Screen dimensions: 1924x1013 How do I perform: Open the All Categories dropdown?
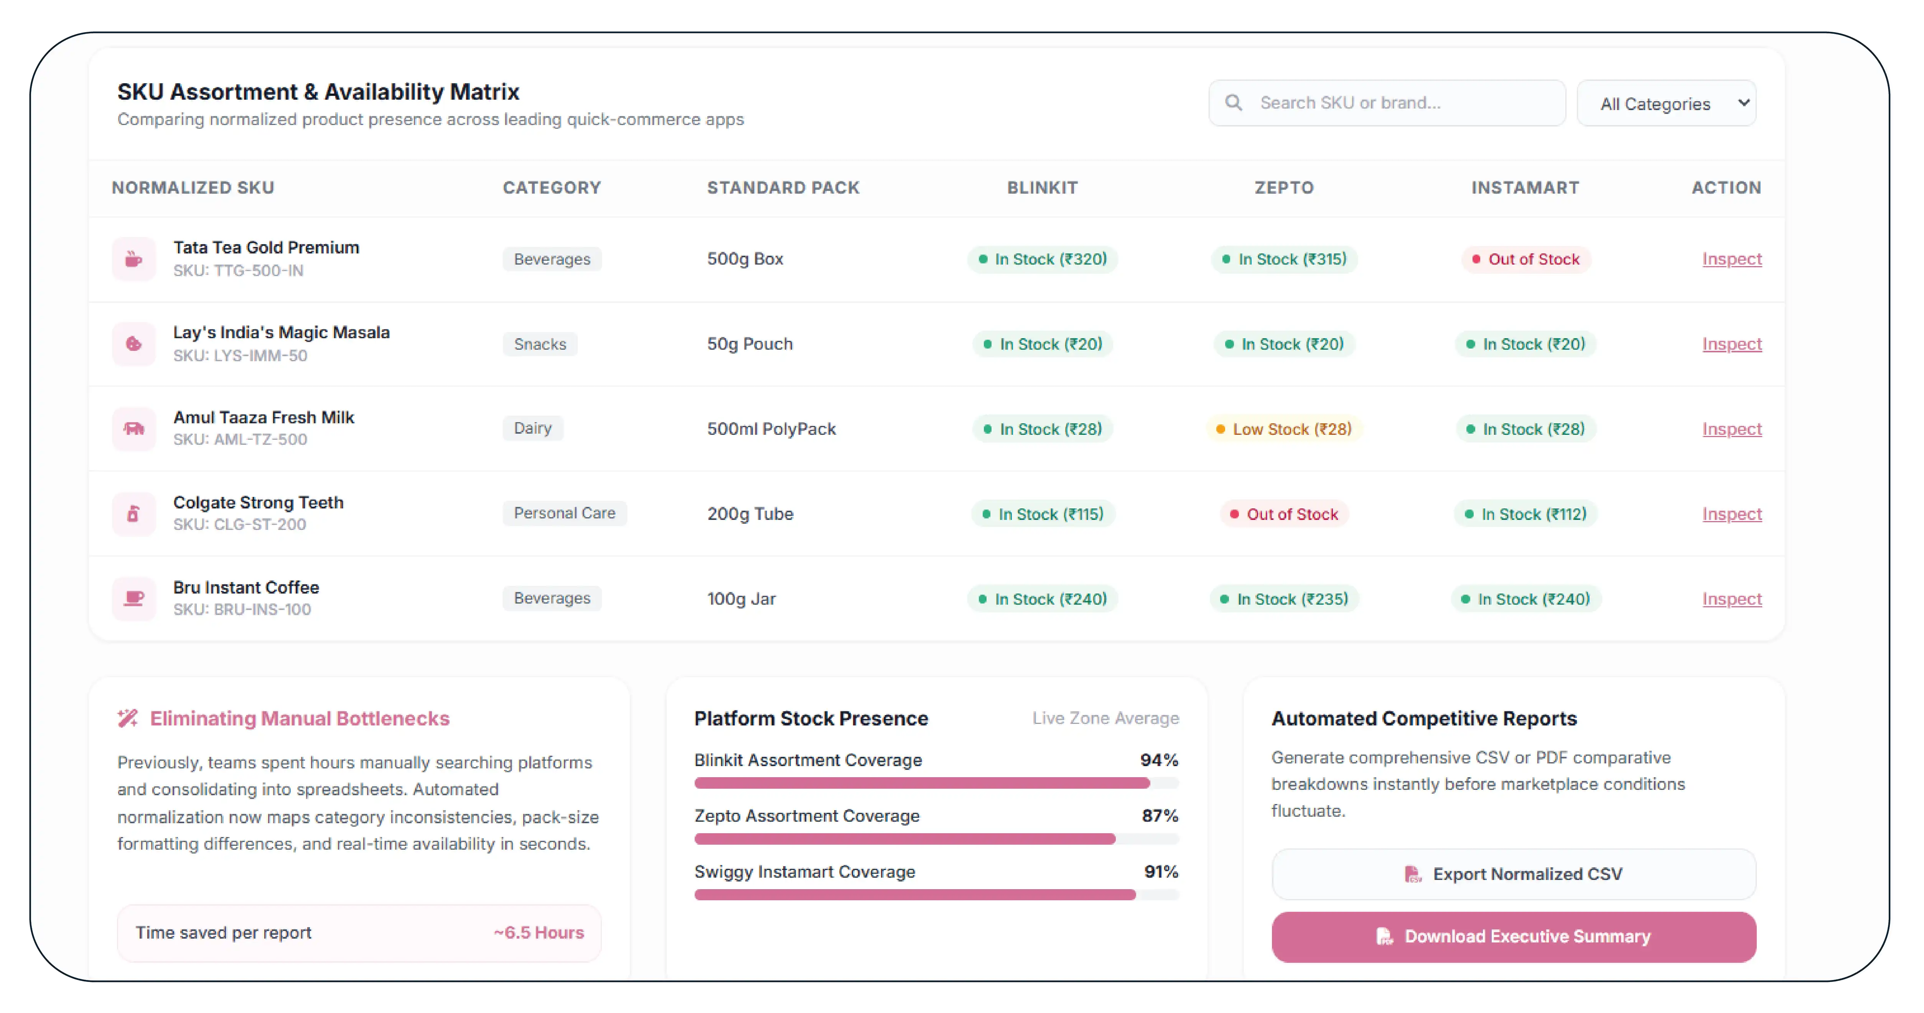click(1666, 103)
